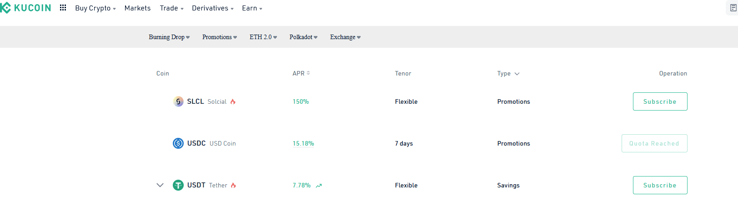Click the SLCL coin icon
The image size is (738, 207).
178,101
